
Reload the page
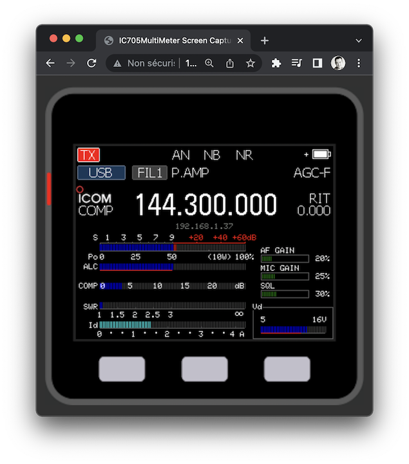pos(91,63)
